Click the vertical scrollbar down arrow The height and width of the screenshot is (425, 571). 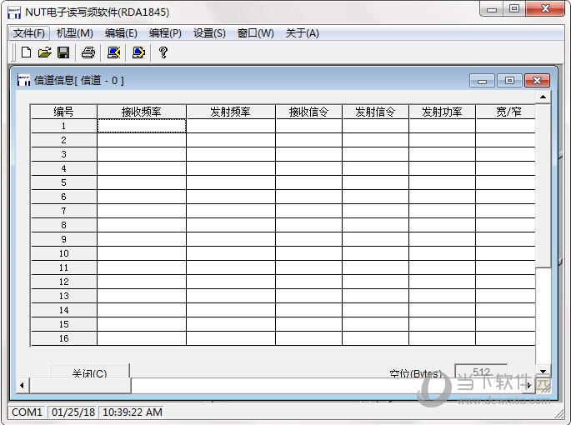[543, 372]
